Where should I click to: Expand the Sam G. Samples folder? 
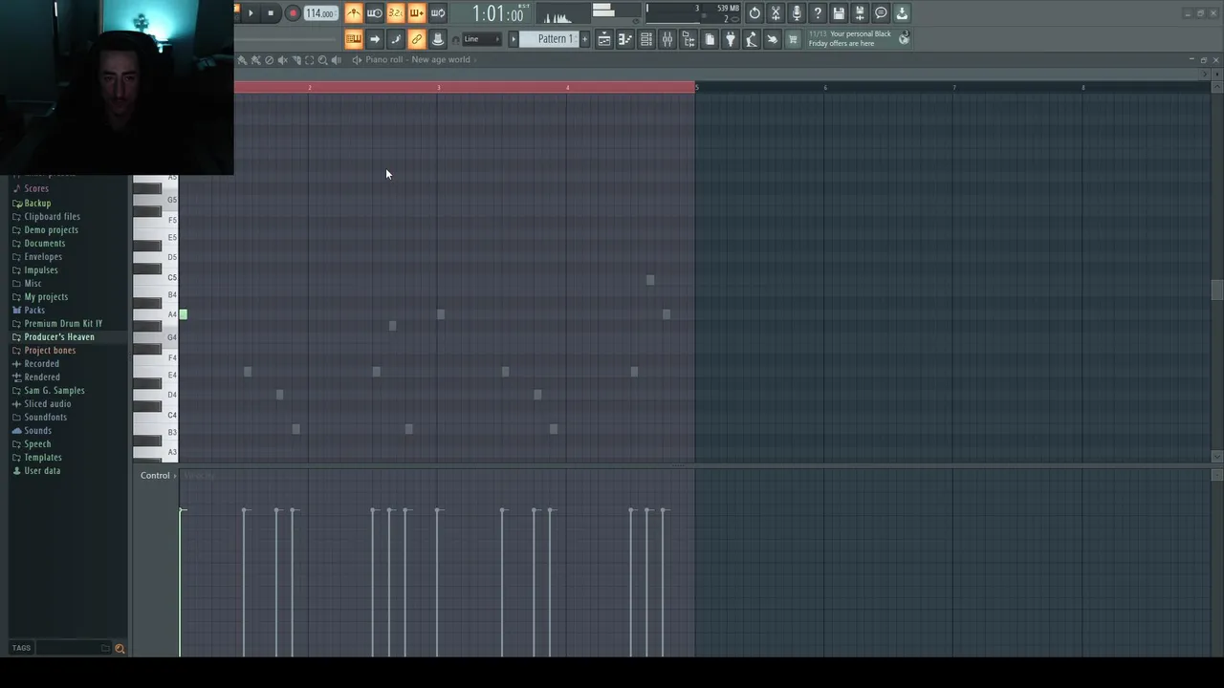tap(54, 391)
